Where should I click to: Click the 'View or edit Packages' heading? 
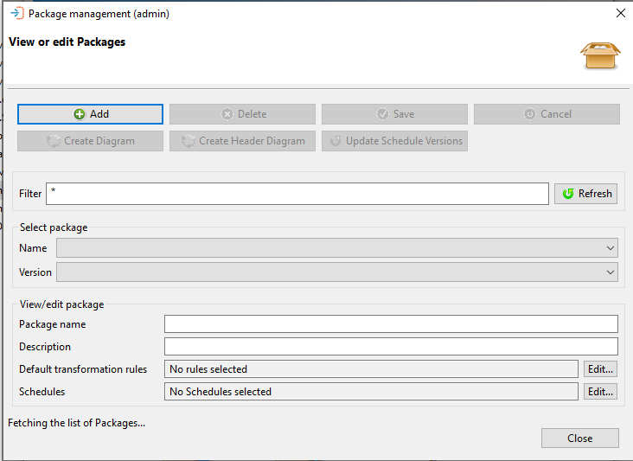[67, 42]
